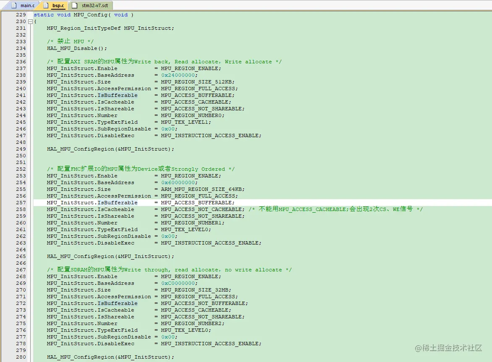492x362 pixels.
Task: Click MPU_REGION_NUMBER0 on line 244
Action: (191, 115)
